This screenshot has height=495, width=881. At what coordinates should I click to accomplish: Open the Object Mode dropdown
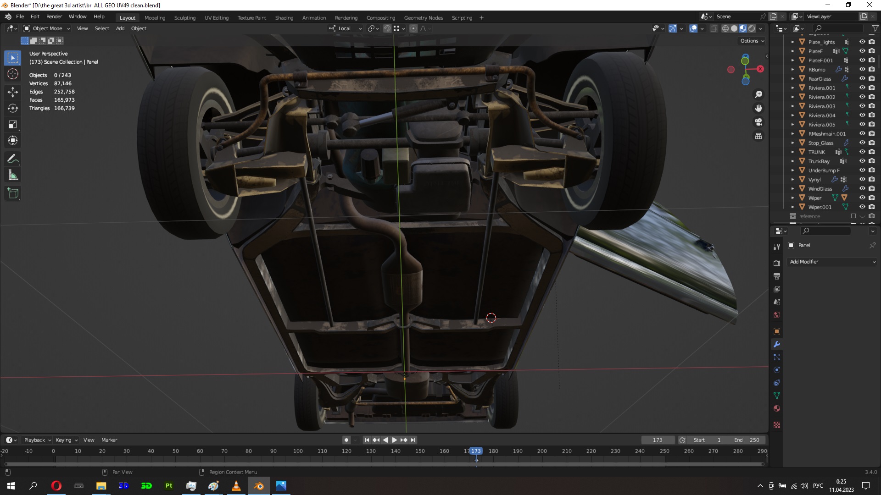click(x=47, y=28)
